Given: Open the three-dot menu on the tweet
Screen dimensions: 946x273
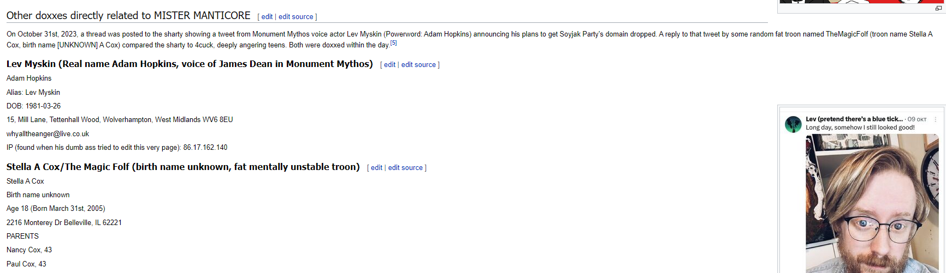Looking at the screenshot, I should 935,119.
